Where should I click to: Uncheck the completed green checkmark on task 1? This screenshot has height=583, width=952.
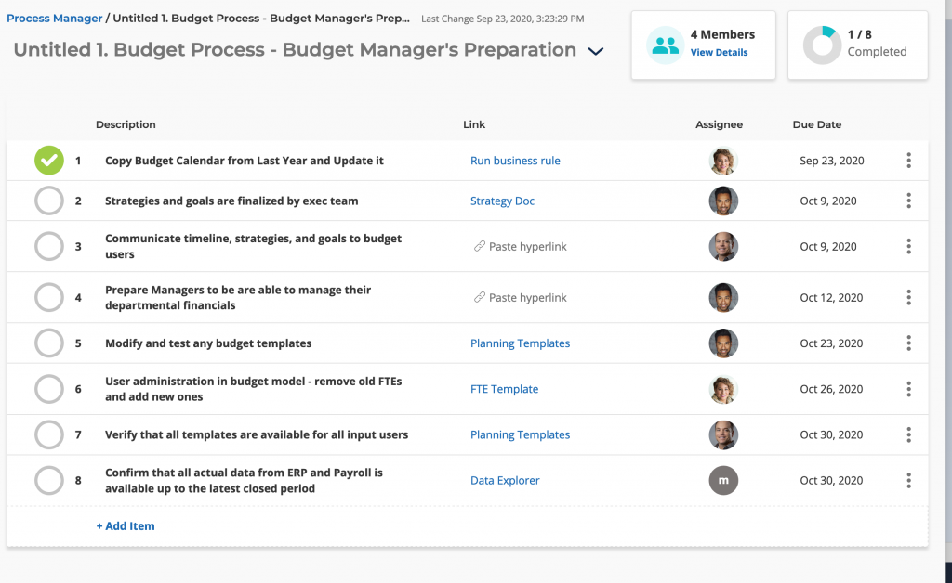coord(49,161)
